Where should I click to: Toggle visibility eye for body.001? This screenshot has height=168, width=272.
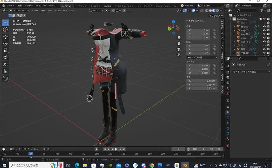(264, 27)
